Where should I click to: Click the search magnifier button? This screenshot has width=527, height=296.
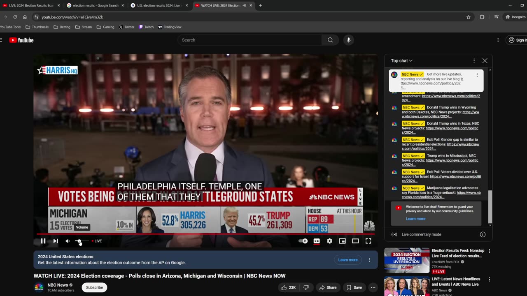tap(330, 40)
